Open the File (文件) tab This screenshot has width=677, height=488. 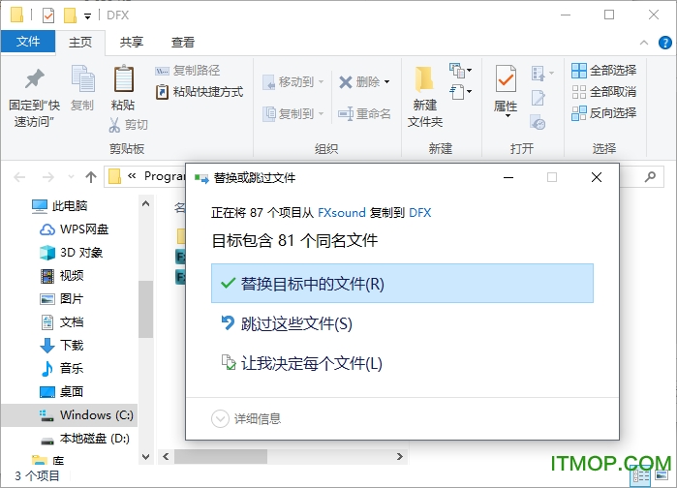pyautogui.click(x=28, y=42)
